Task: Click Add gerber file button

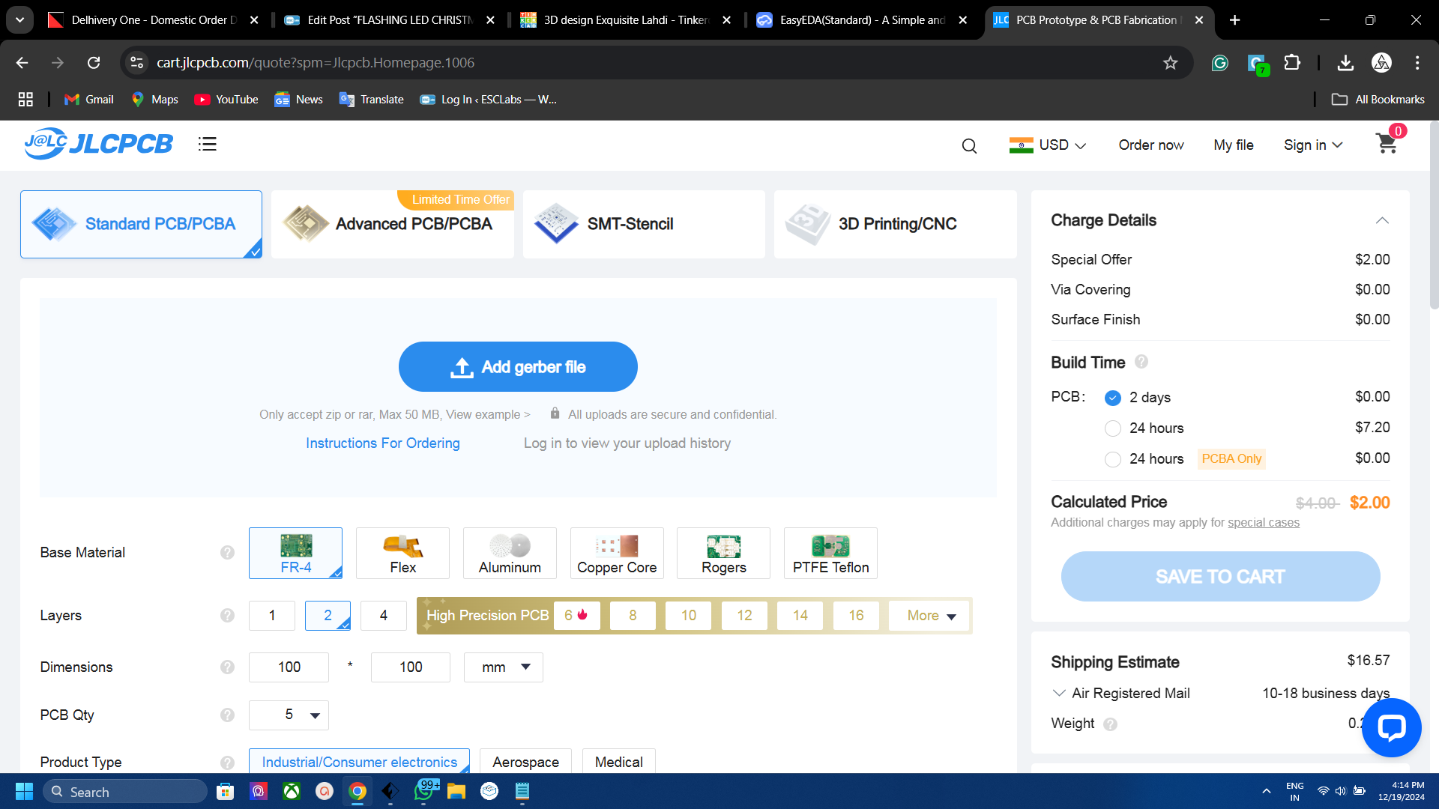Action: pyautogui.click(x=518, y=367)
